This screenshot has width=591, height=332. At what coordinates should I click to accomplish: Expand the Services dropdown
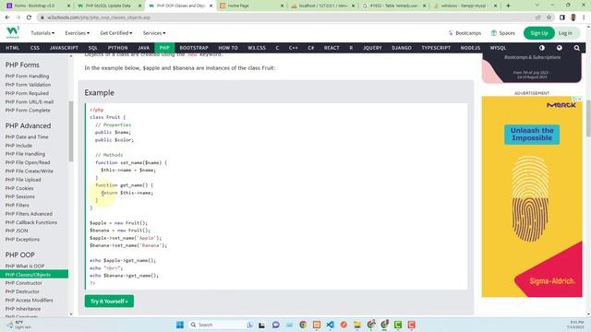(154, 33)
